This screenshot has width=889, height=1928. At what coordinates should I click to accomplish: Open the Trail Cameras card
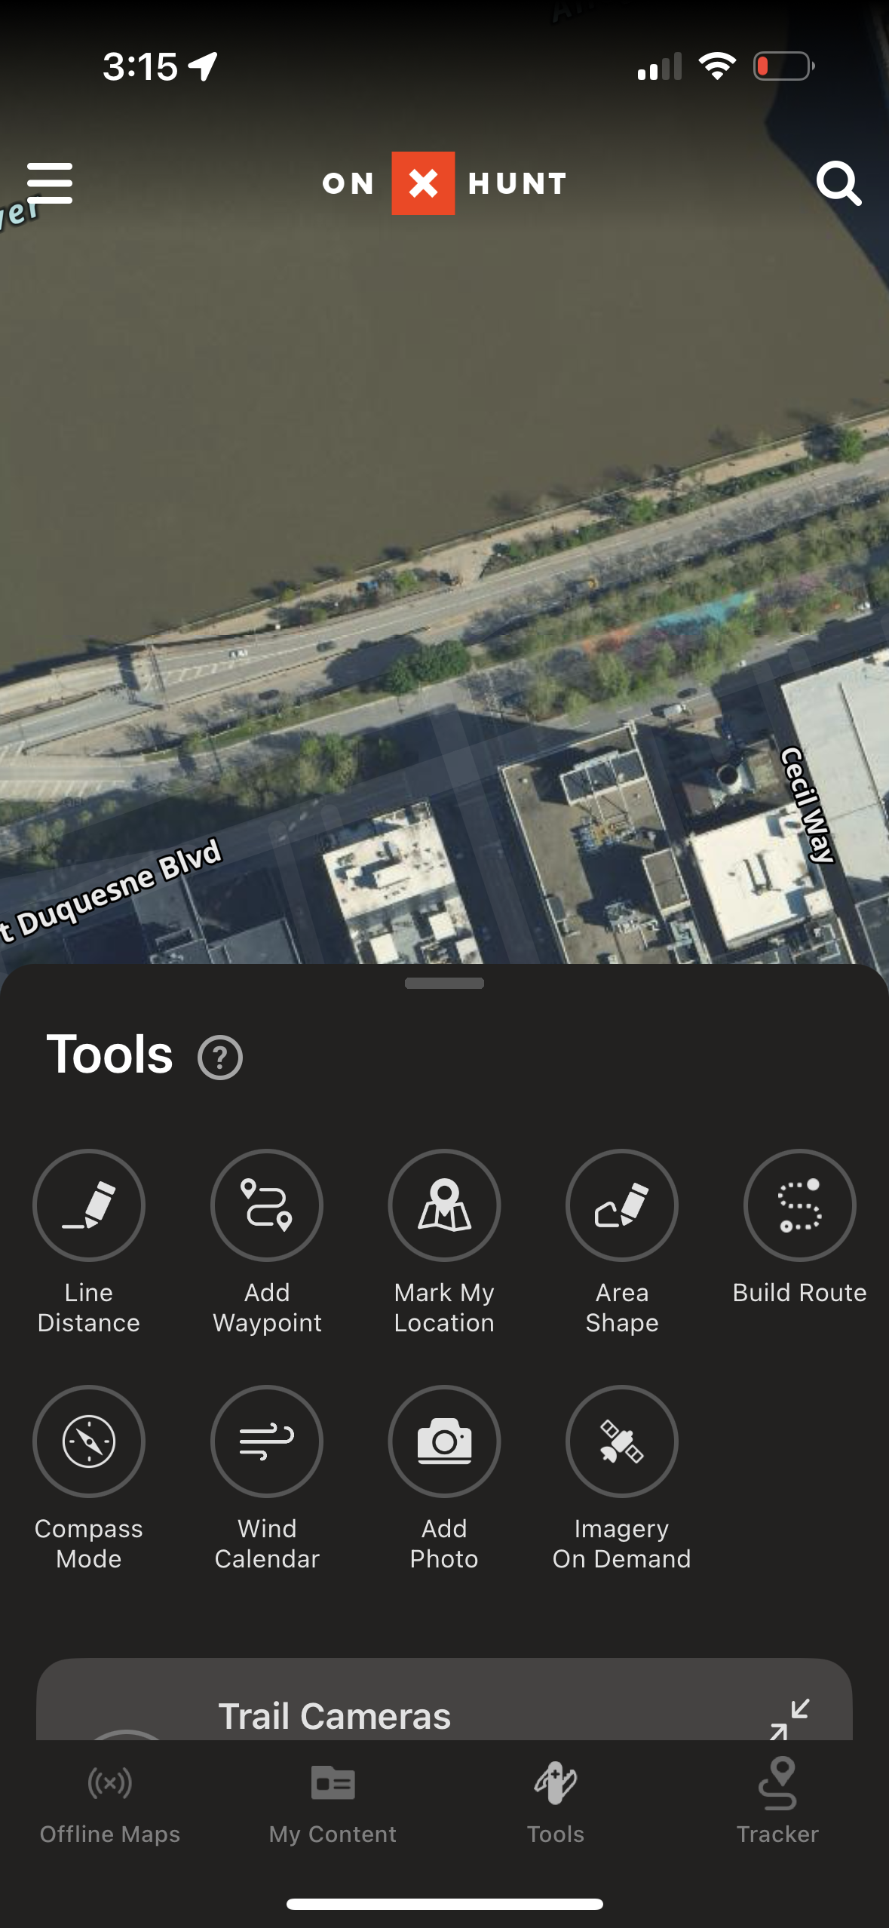444,1699
